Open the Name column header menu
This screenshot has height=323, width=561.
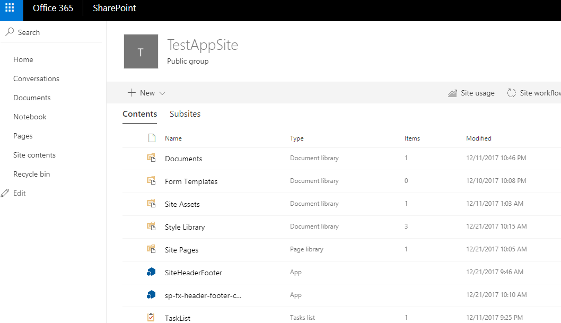pos(173,138)
